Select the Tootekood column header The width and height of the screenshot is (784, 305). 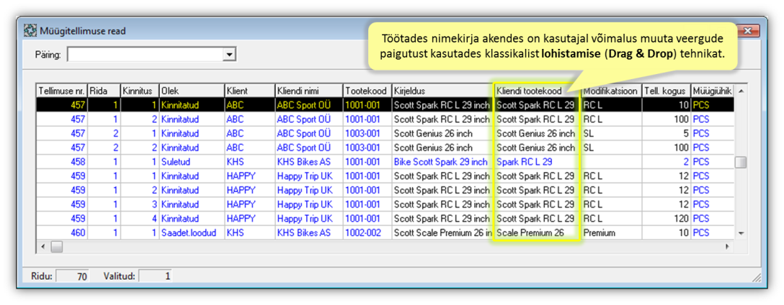click(367, 91)
